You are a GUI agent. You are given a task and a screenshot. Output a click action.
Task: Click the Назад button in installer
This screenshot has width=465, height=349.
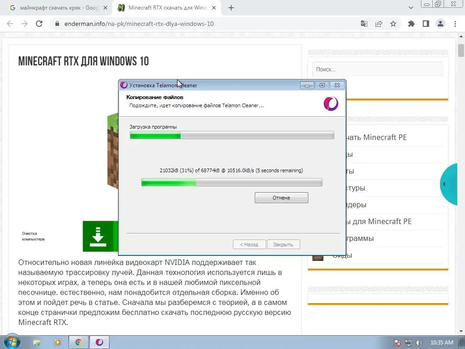[249, 244]
